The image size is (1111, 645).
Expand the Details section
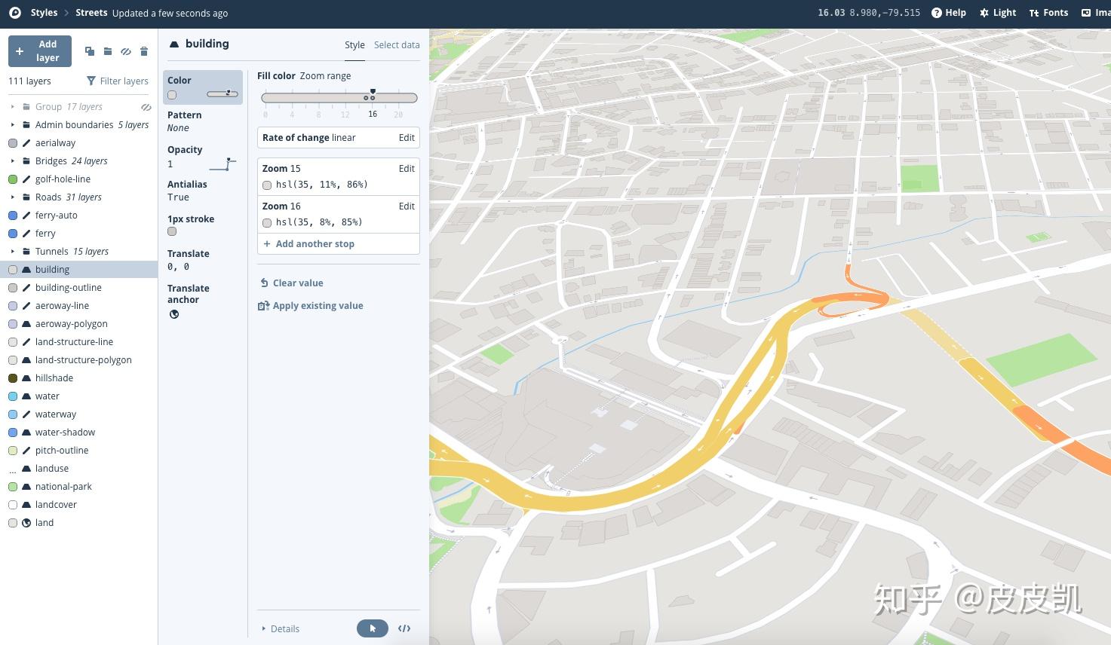tap(280, 628)
